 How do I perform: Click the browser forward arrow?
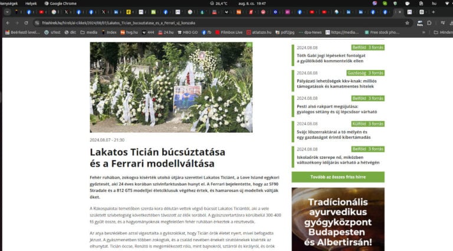(17, 23)
